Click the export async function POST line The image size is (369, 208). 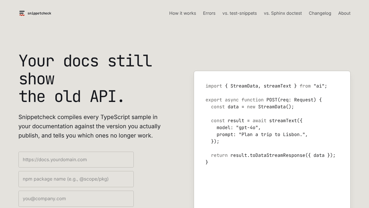263,100
